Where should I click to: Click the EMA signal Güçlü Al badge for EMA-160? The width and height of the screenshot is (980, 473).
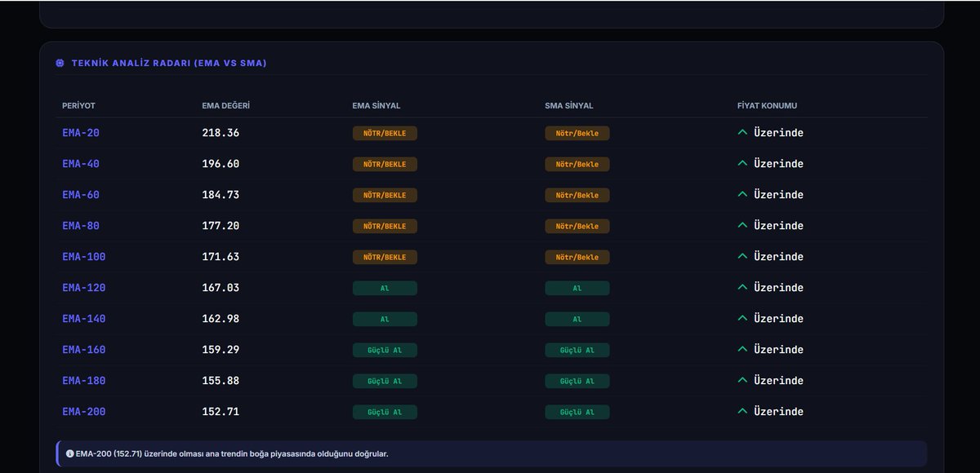point(385,350)
